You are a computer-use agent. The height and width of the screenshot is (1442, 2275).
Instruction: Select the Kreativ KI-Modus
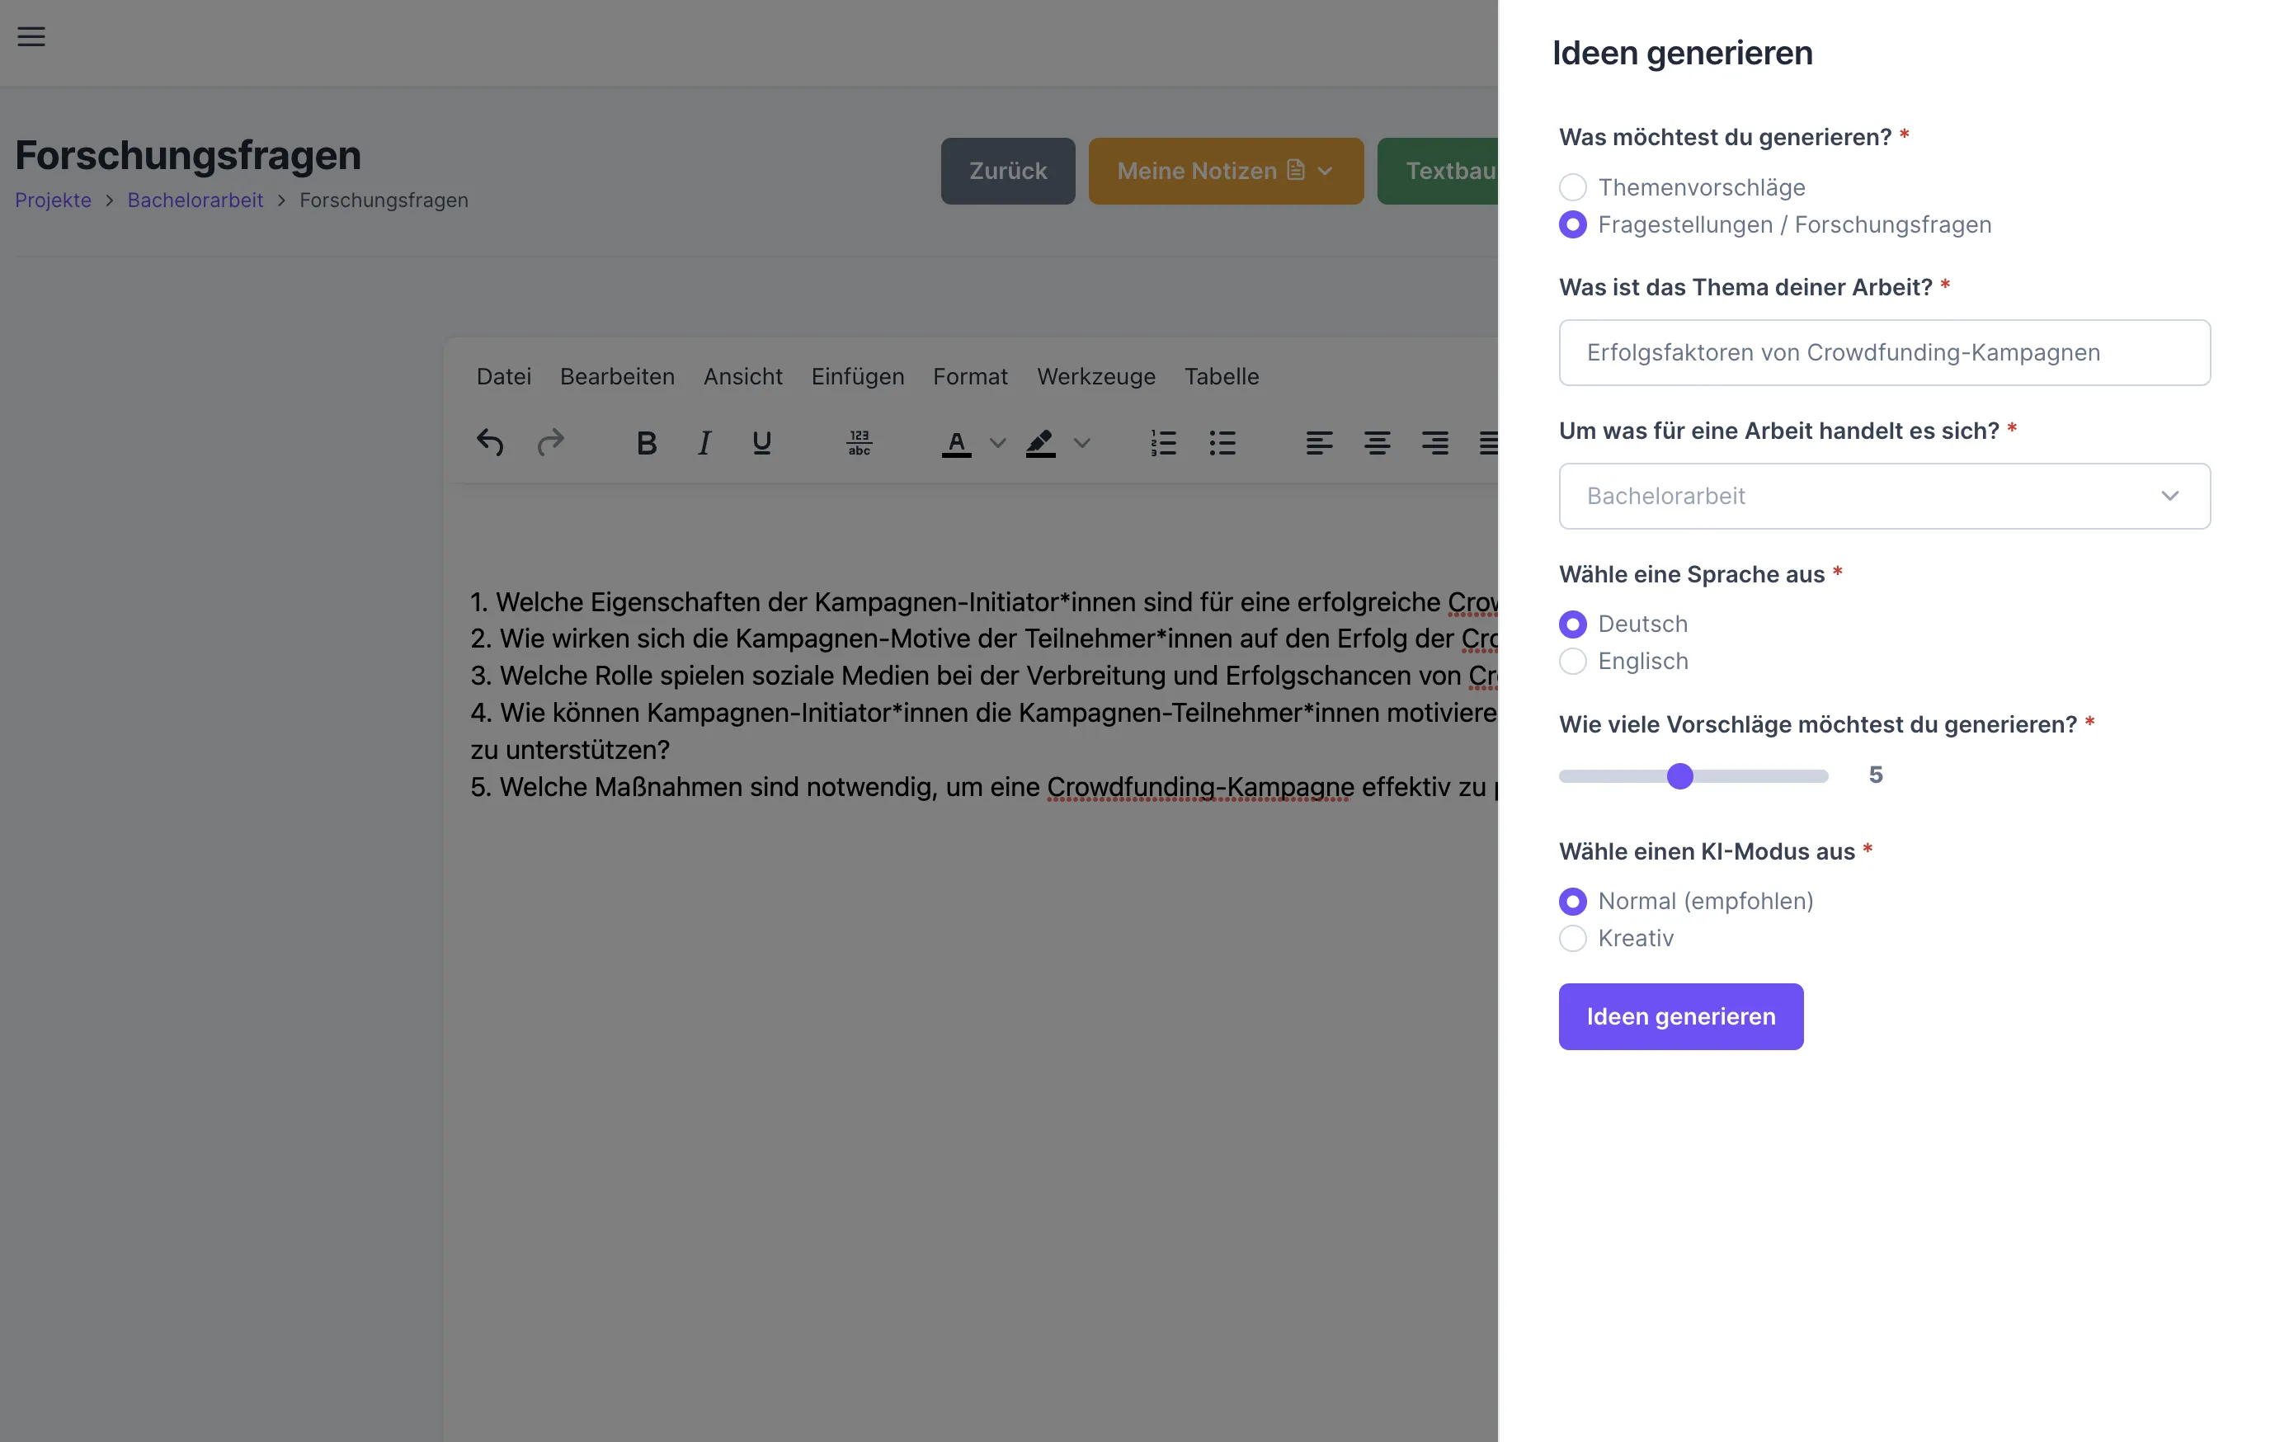click(x=1572, y=938)
